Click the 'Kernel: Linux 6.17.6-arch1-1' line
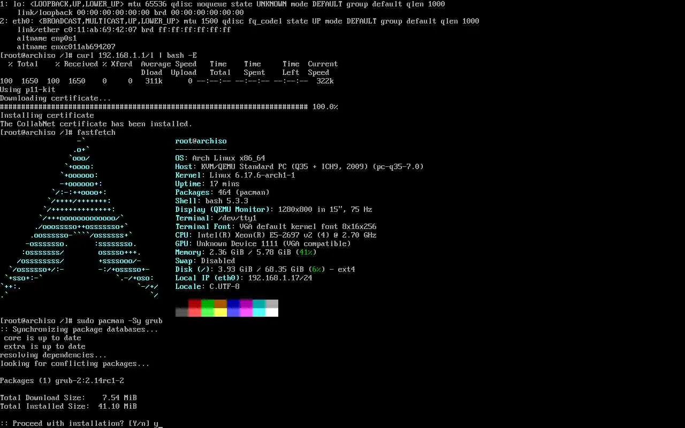685x428 pixels. (x=235, y=175)
